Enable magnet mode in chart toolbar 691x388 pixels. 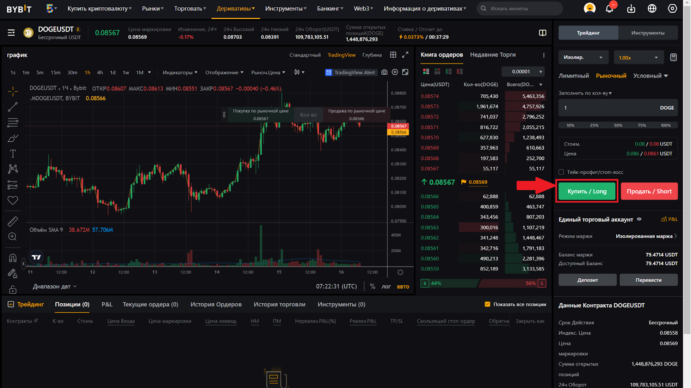[x=13, y=258]
